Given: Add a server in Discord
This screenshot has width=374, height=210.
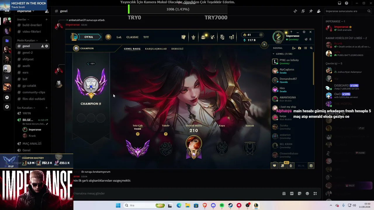Looking at the screenshot, I should (7, 97).
